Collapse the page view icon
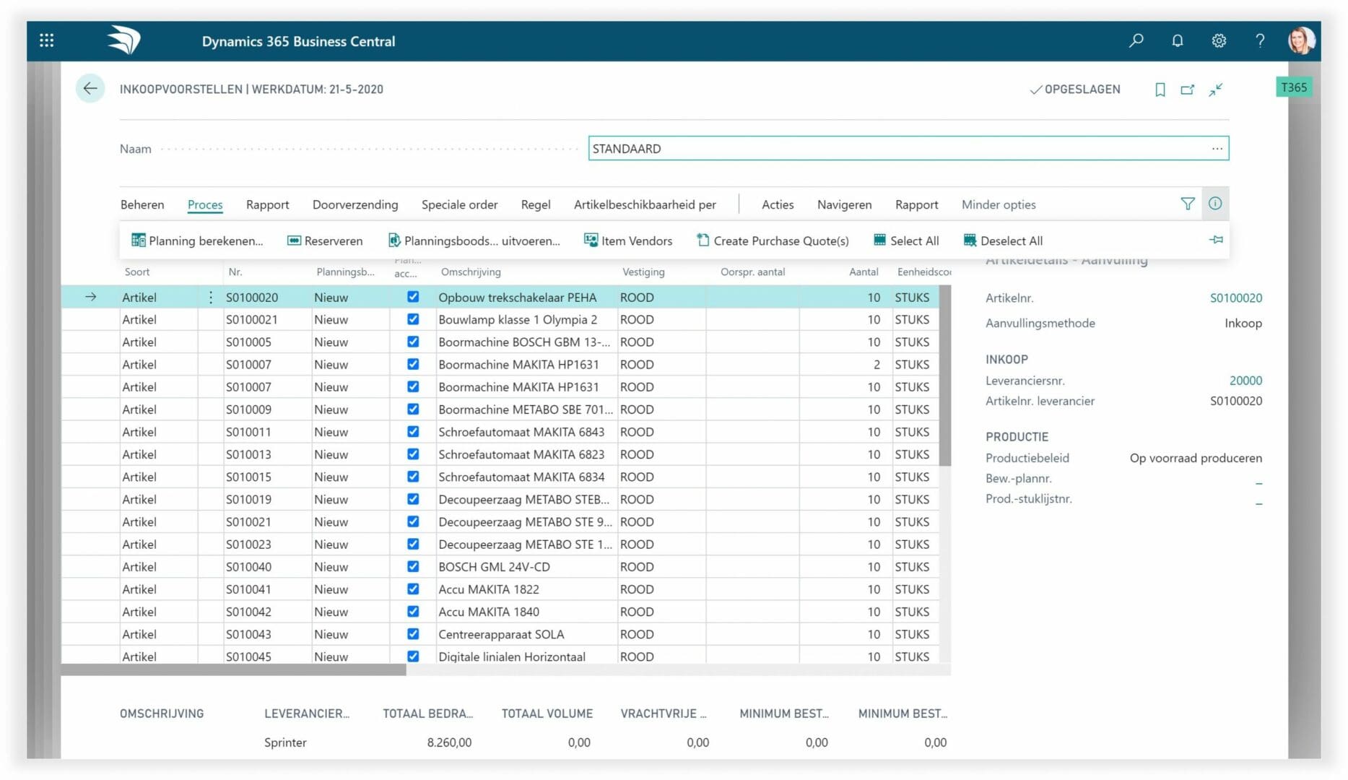This screenshot has width=1348, height=780. click(x=1216, y=90)
